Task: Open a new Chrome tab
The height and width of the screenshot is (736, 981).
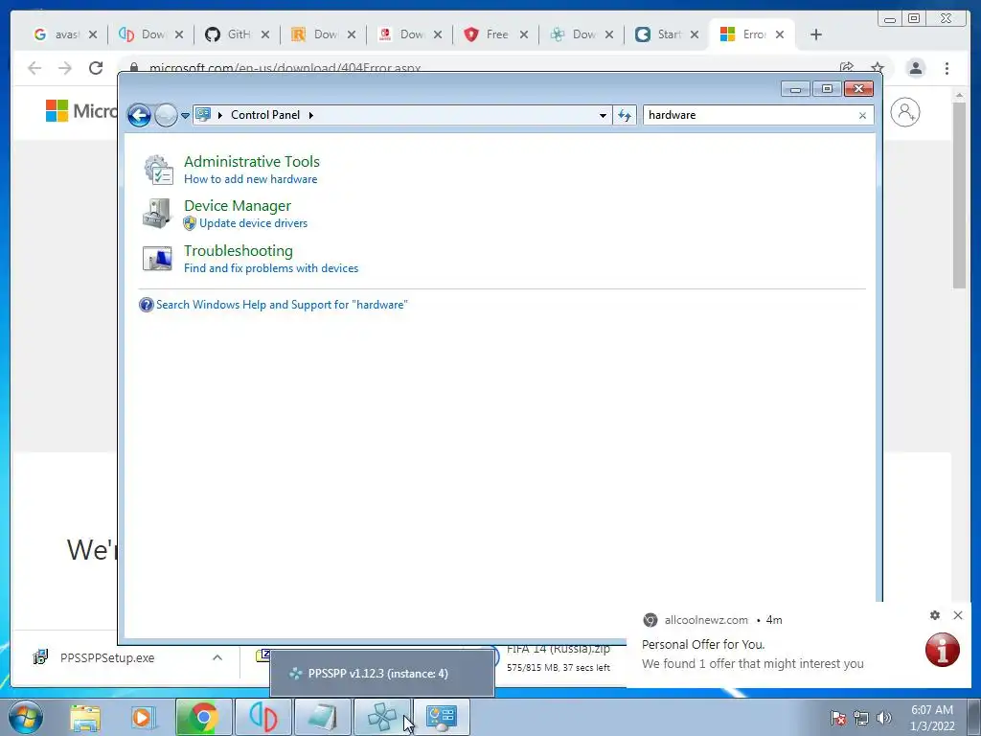Action: pyautogui.click(x=816, y=34)
